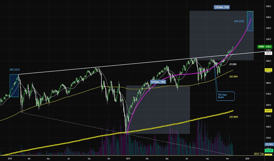
Task: Select the blue rectangle marking January 2018
Action: tap(14, 86)
